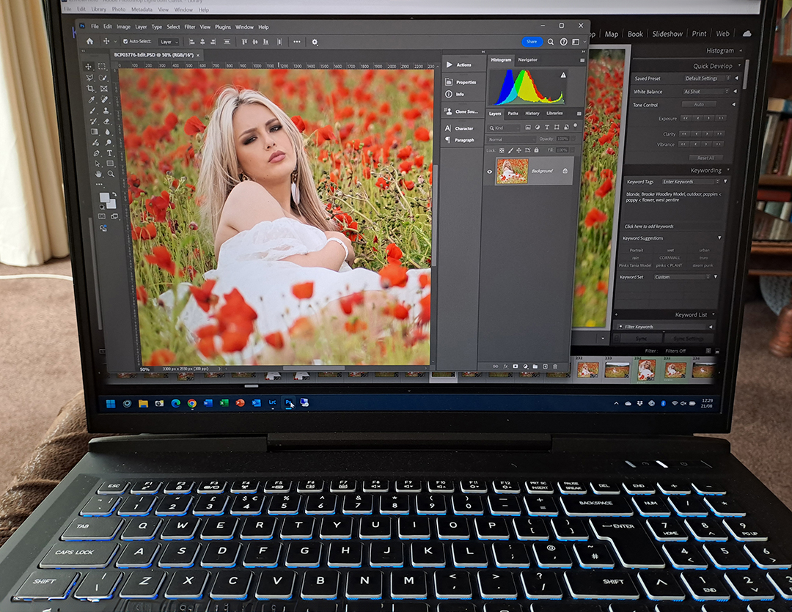Select the Eyedropper tool

click(92, 100)
